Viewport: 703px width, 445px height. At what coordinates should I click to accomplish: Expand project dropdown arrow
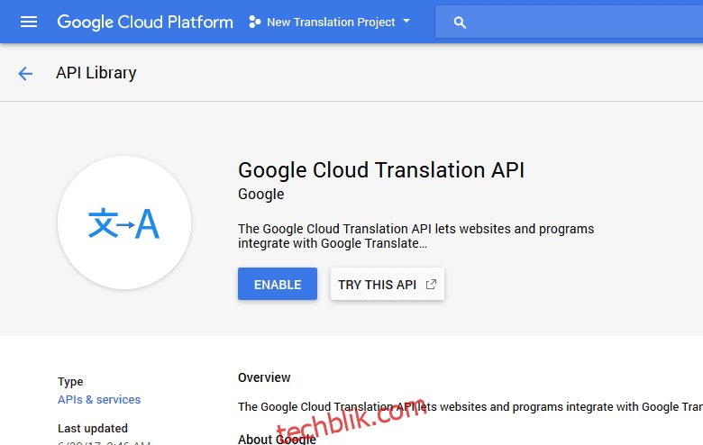406,21
